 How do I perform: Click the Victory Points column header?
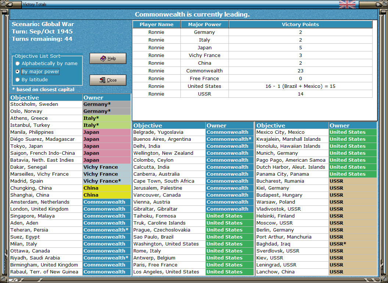coord(301,24)
